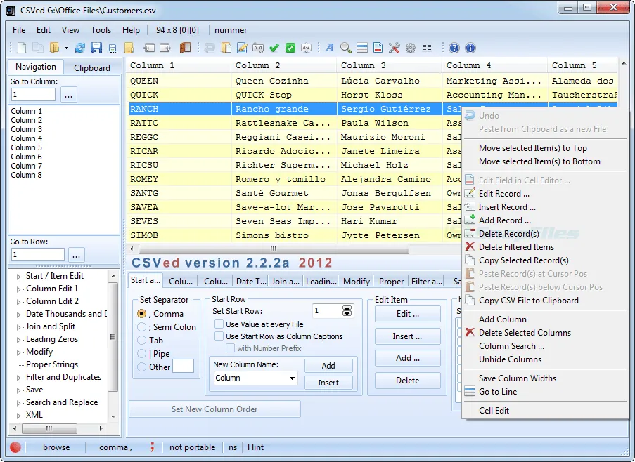
Task: Expand the Leading Zeros tree node
Action: [18, 340]
